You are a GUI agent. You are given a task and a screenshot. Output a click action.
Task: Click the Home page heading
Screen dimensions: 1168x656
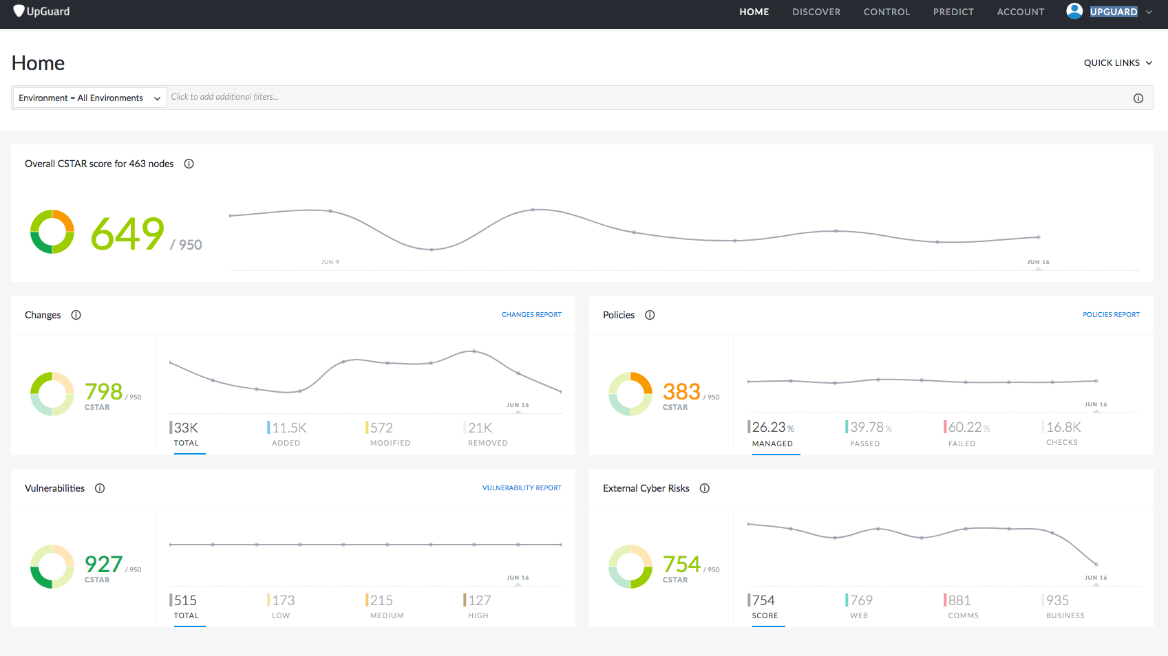click(38, 63)
